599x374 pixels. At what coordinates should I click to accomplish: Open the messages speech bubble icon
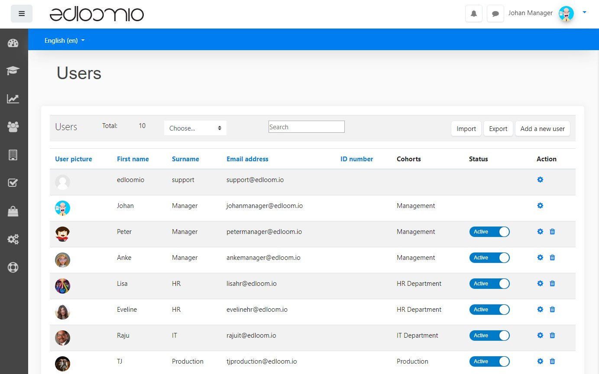point(495,14)
